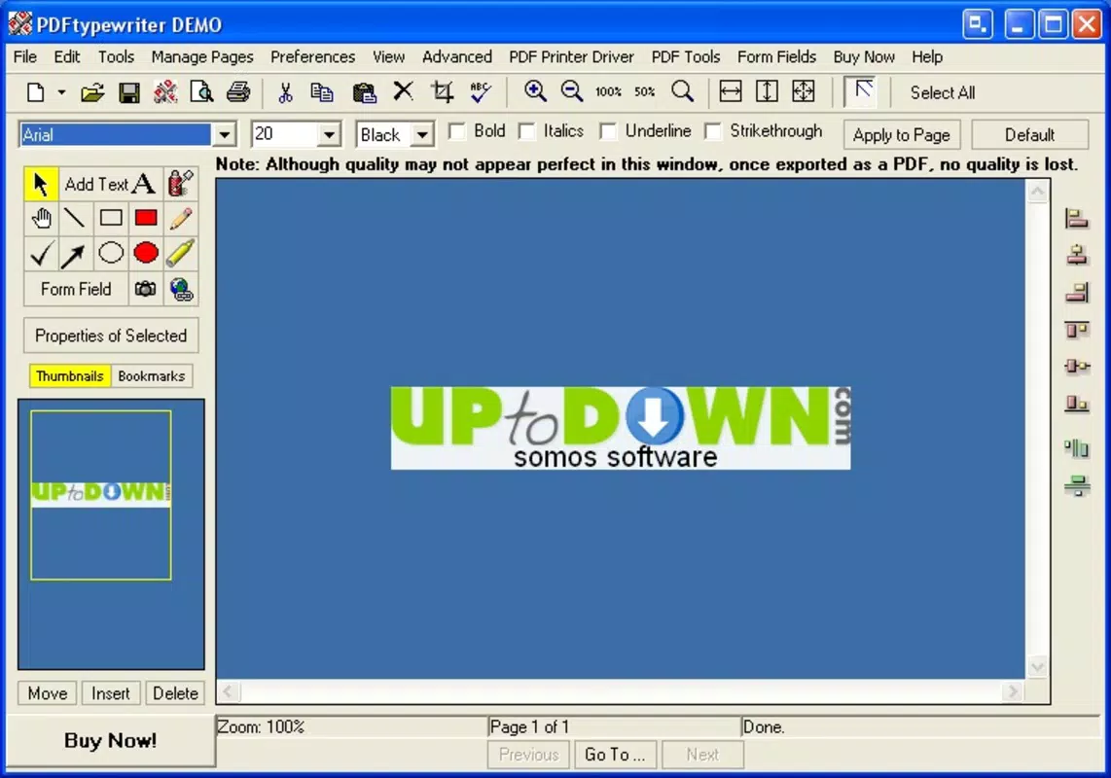This screenshot has width=1111, height=778.
Task: Zoom out with magnifier minus
Action: pyautogui.click(x=572, y=90)
